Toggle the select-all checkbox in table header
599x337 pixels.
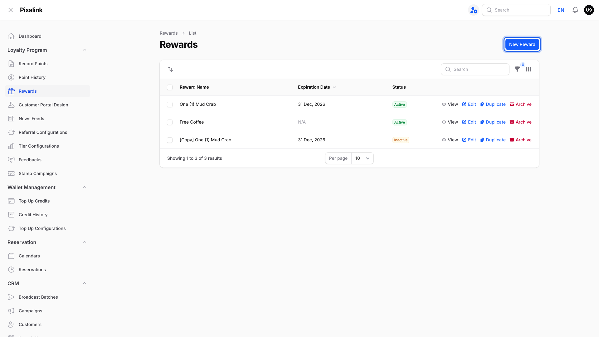click(x=170, y=87)
